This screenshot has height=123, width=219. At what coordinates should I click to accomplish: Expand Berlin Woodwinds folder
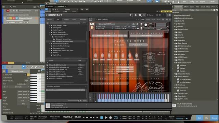[50, 32]
